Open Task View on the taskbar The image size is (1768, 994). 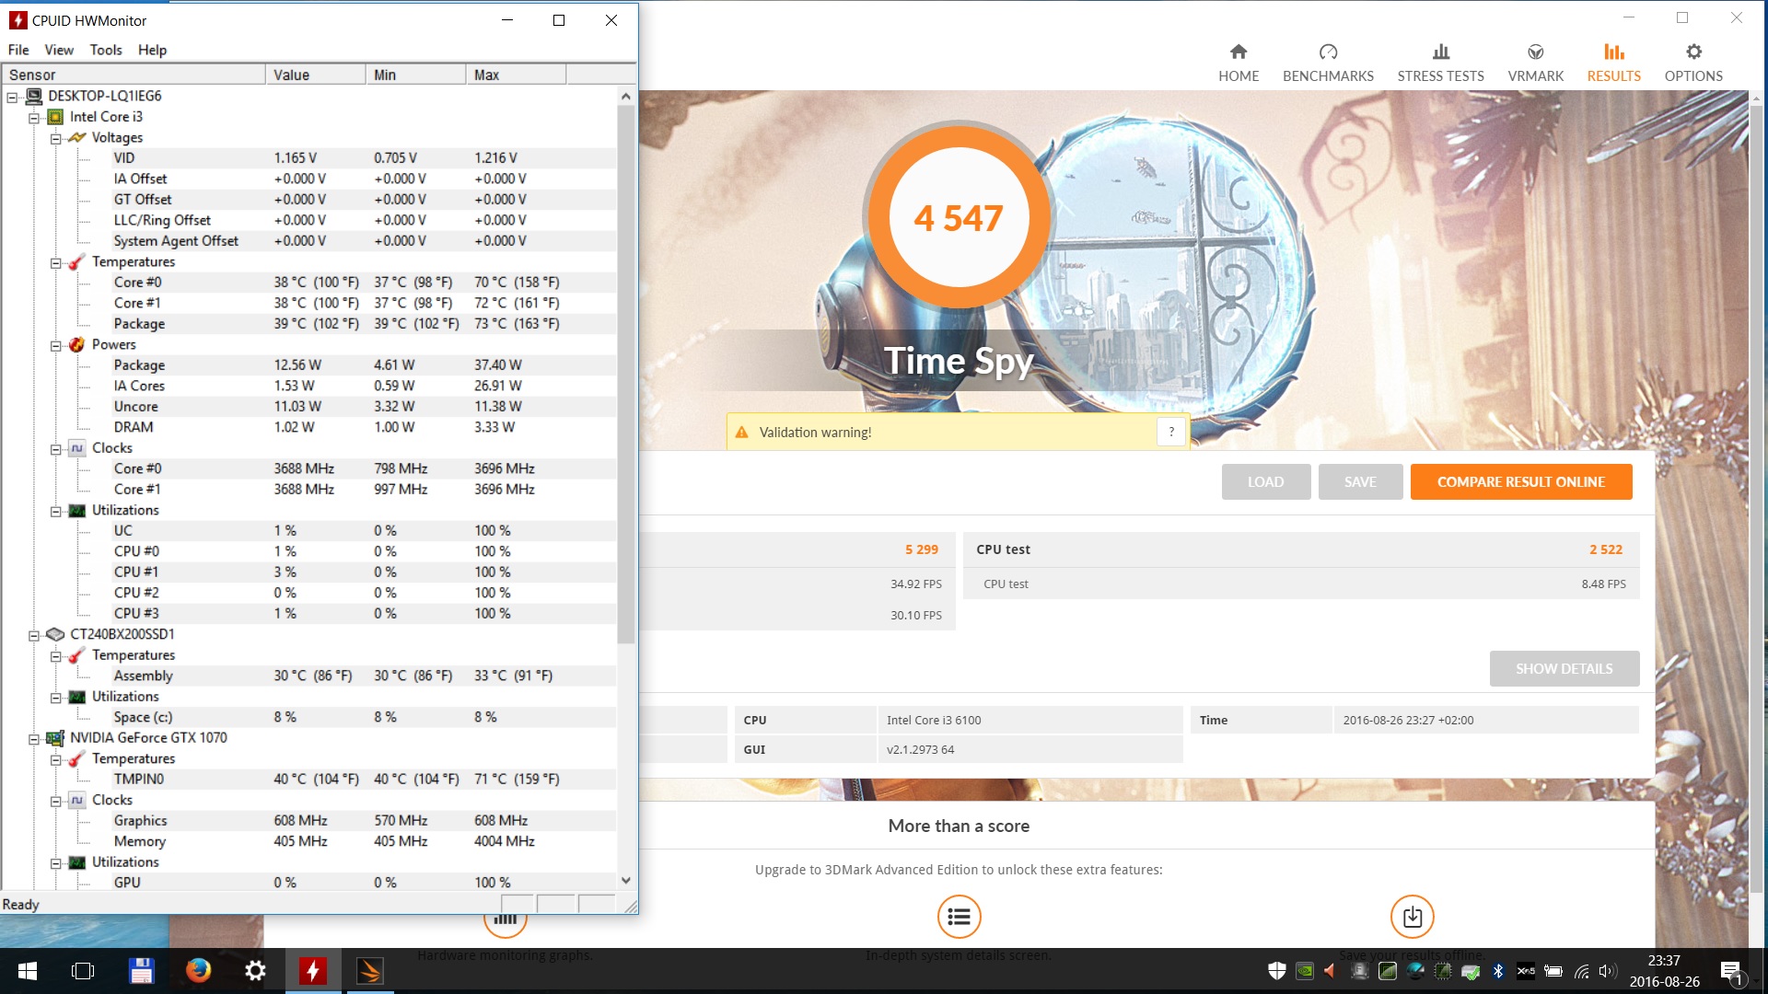(83, 971)
